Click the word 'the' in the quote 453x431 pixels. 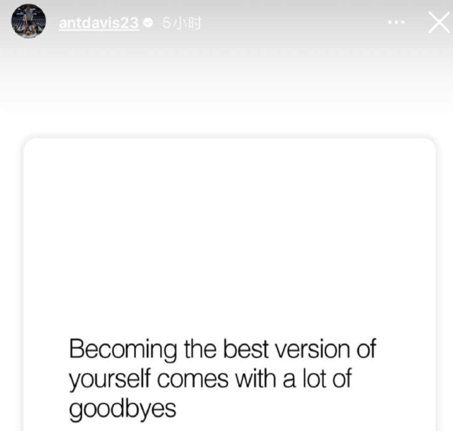(200, 349)
